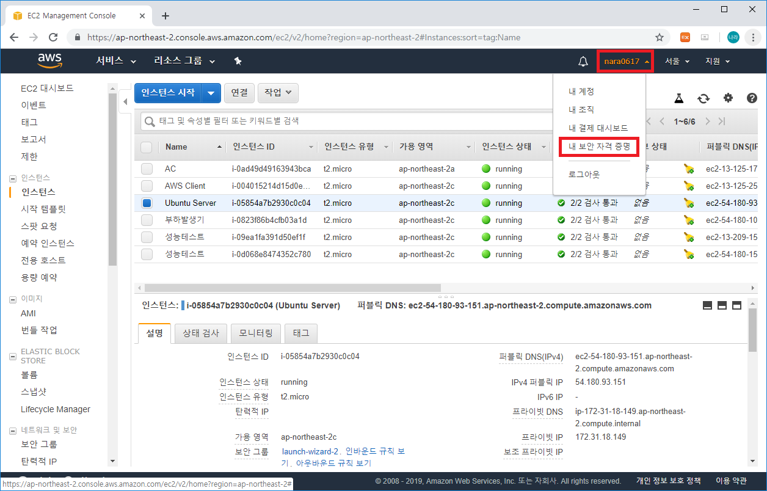Select 내 조직 from account menu
The width and height of the screenshot is (767, 491).
[x=581, y=110]
